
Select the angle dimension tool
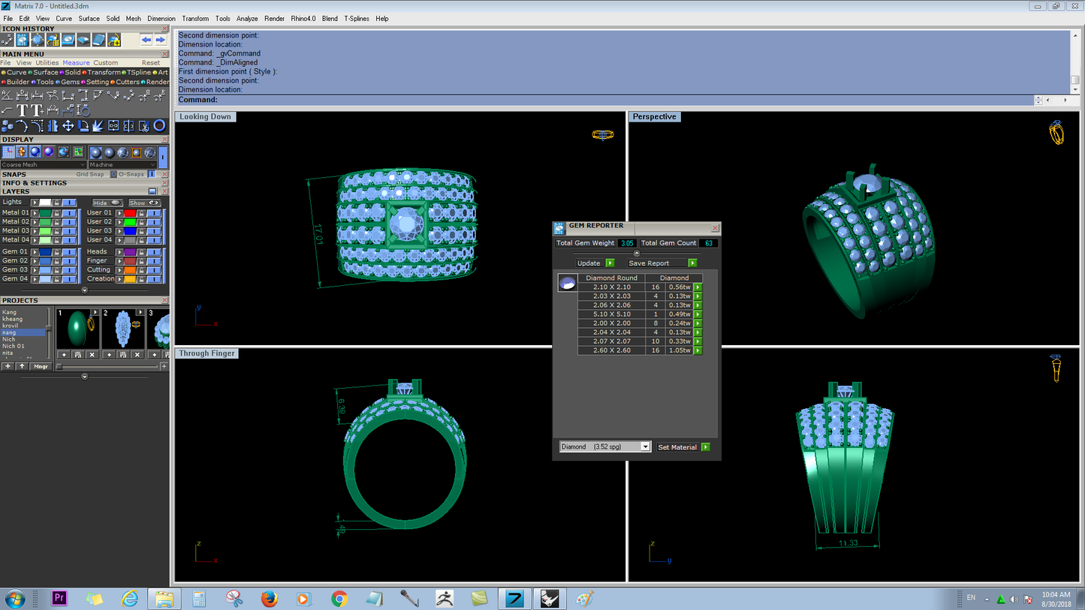point(7,95)
